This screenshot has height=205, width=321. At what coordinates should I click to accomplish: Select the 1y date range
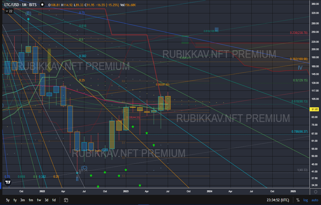pyautogui.click(x=15, y=200)
